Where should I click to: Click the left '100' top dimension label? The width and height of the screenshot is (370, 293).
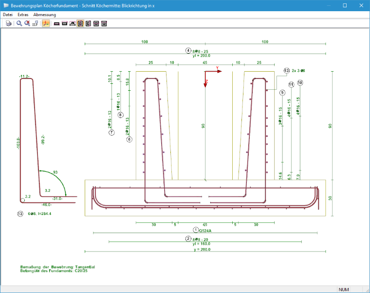pyautogui.click(x=145, y=42)
